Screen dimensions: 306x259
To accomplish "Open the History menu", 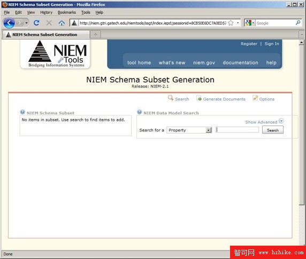I will click(x=46, y=12).
